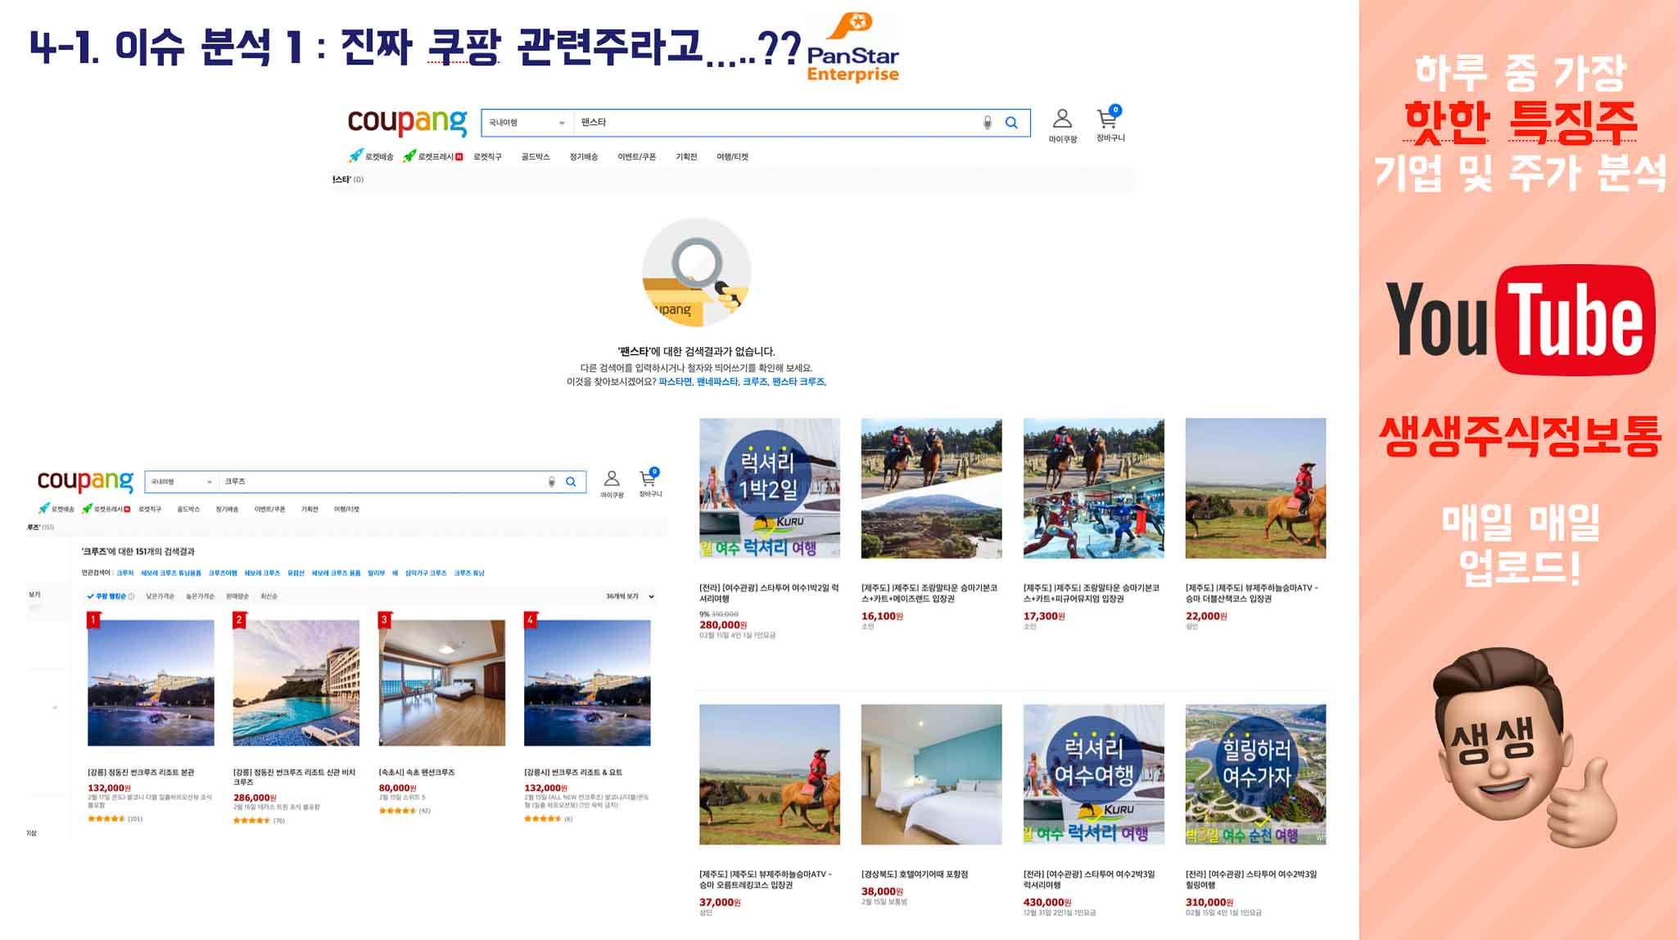Select the 낮은가격순 sort option
Viewport: 1677px width, 940px height.
(x=160, y=596)
